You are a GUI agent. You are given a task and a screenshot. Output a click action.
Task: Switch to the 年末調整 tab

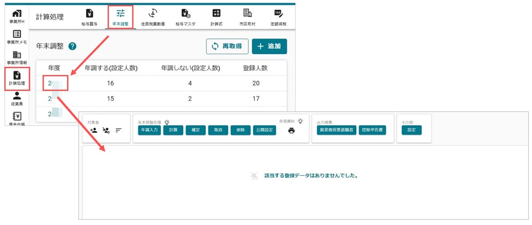coord(121,17)
